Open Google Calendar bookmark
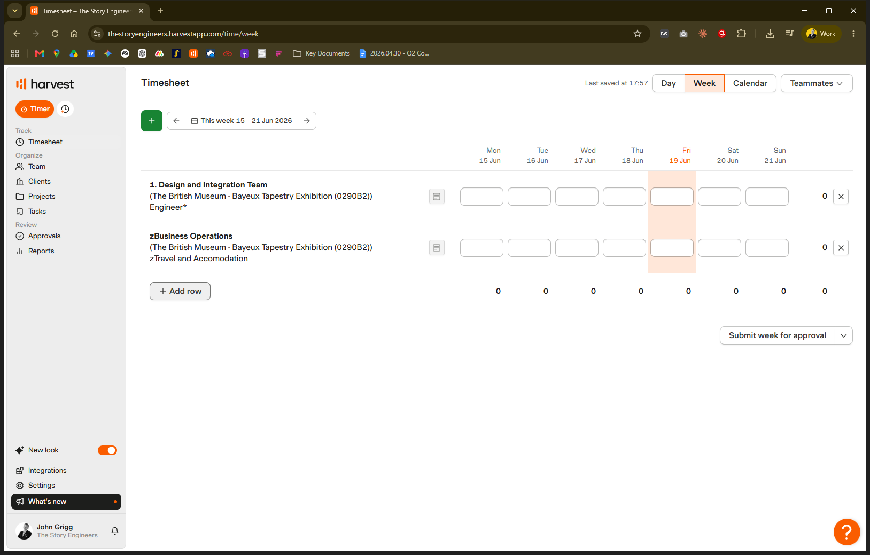The width and height of the screenshot is (870, 555). (91, 53)
